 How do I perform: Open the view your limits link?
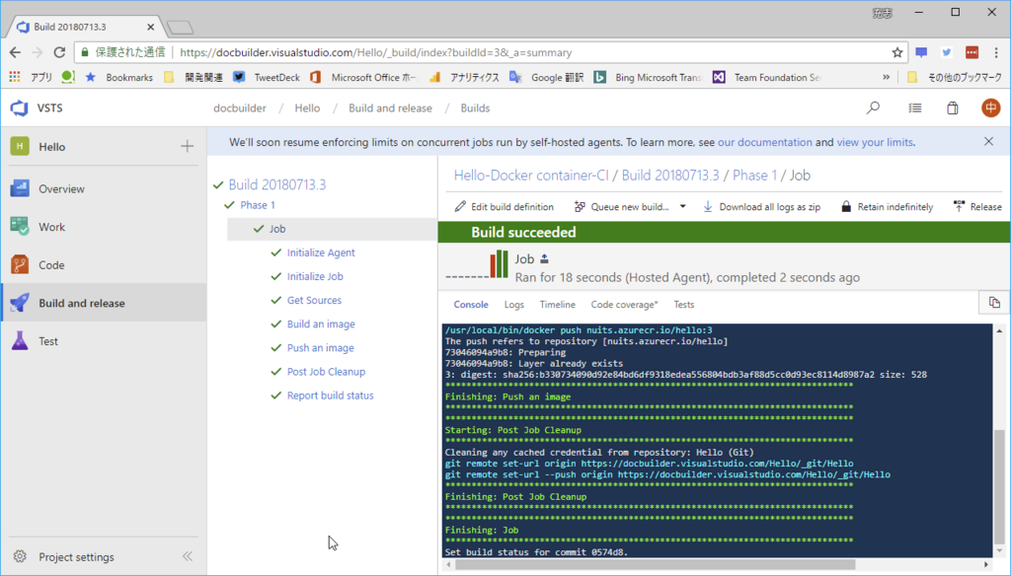point(875,142)
